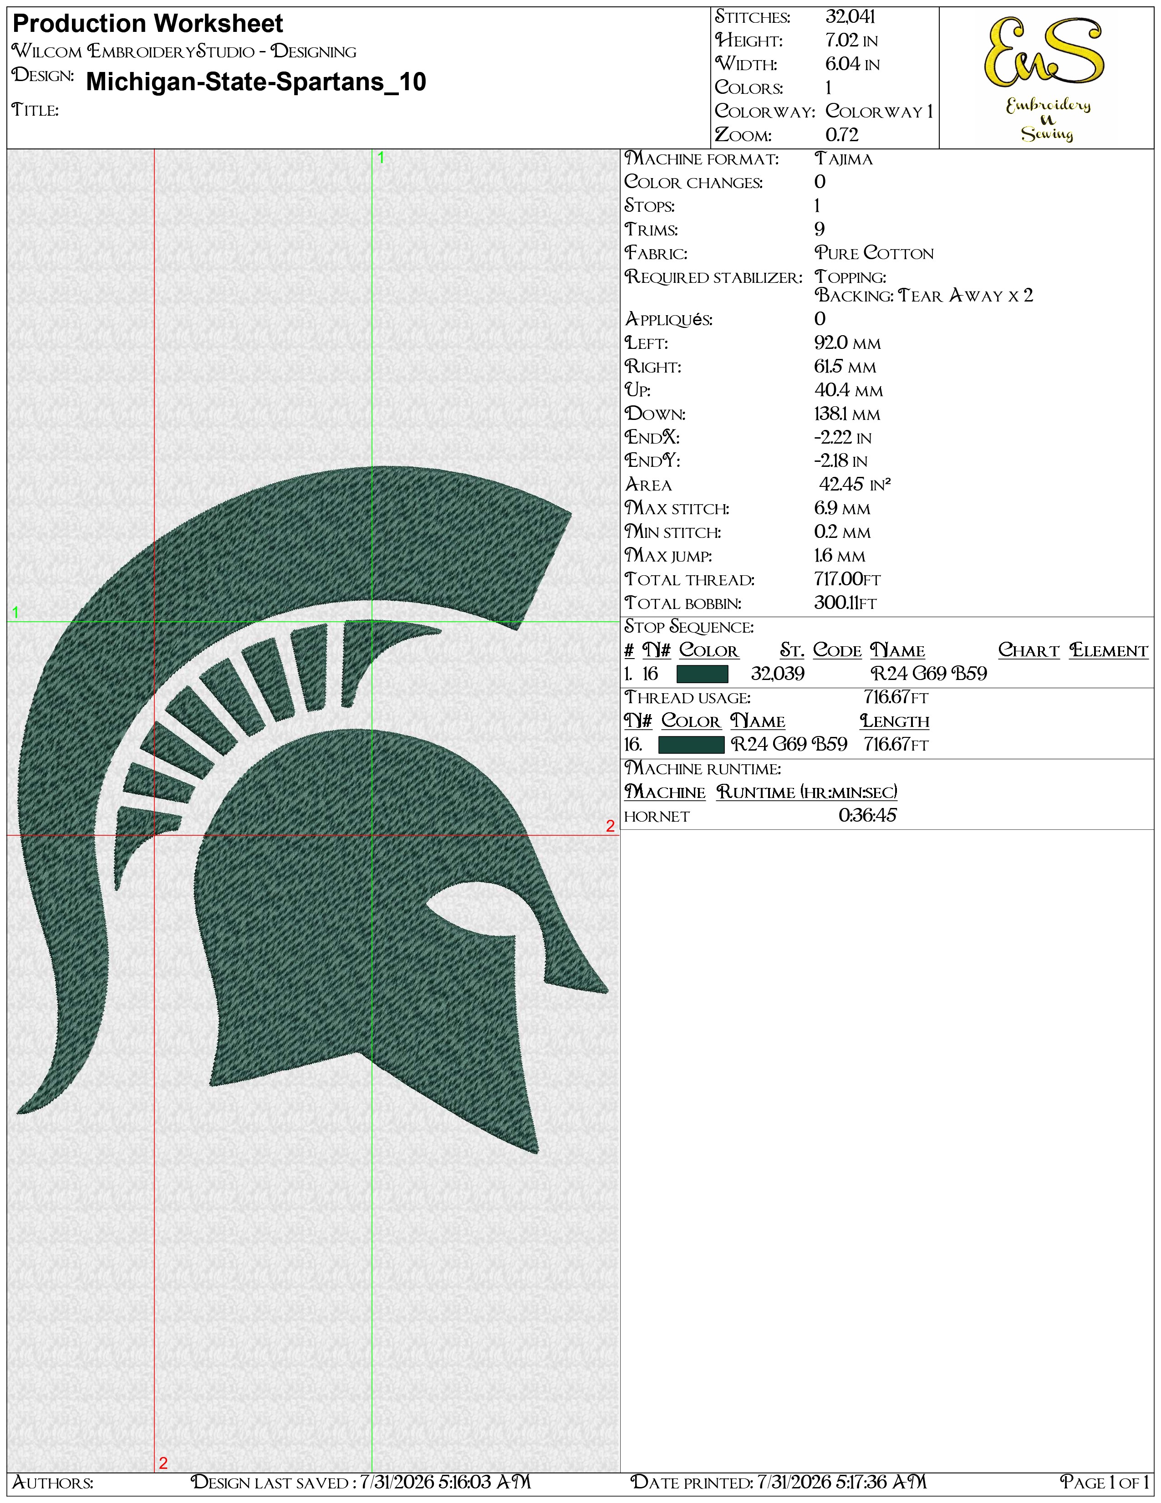This screenshot has width=1161, height=1503.
Task: Click the 'Chart' column header
Action: coord(1028,650)
